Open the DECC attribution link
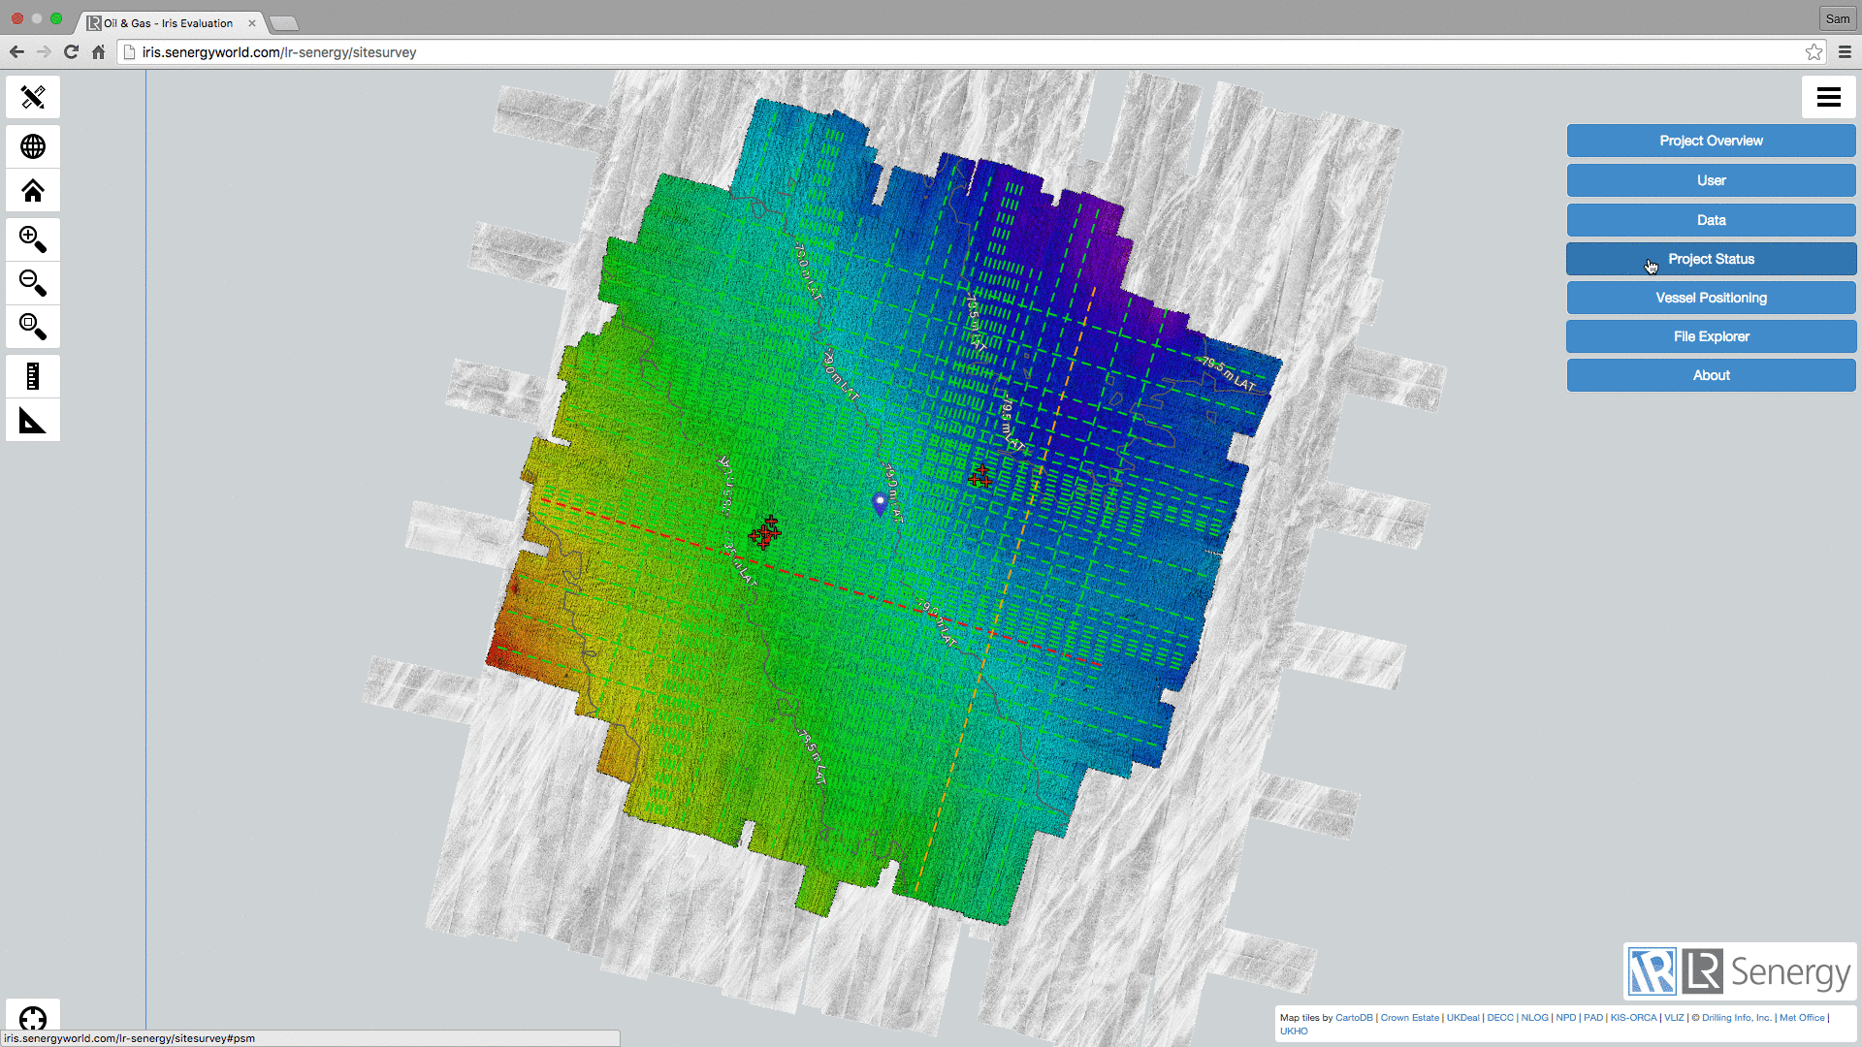 coord(1500,1018)
